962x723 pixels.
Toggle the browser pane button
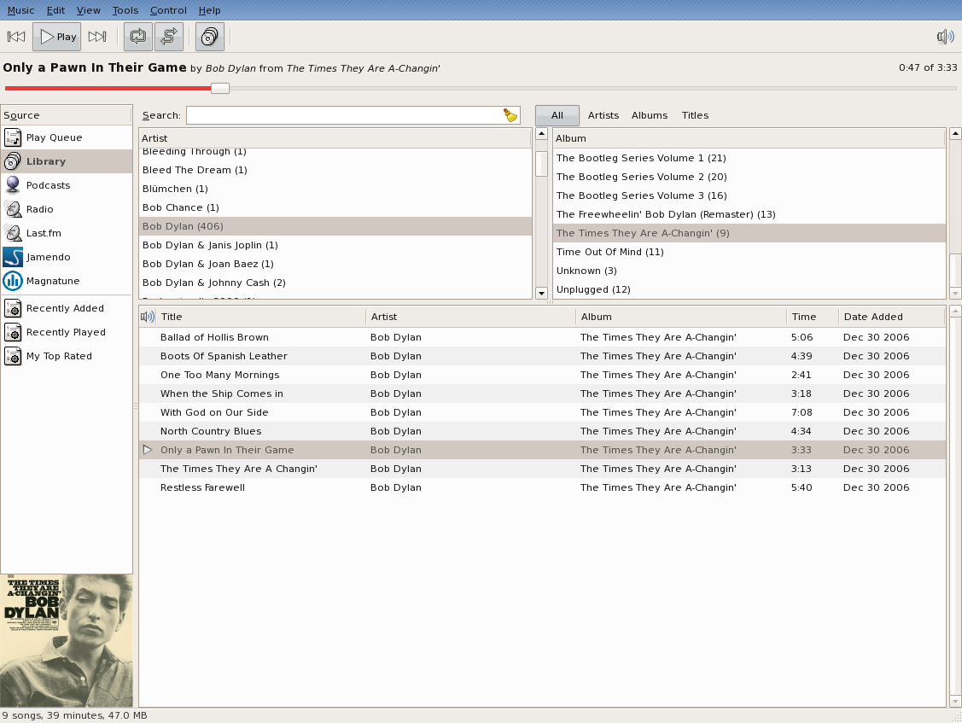[210, 37]
